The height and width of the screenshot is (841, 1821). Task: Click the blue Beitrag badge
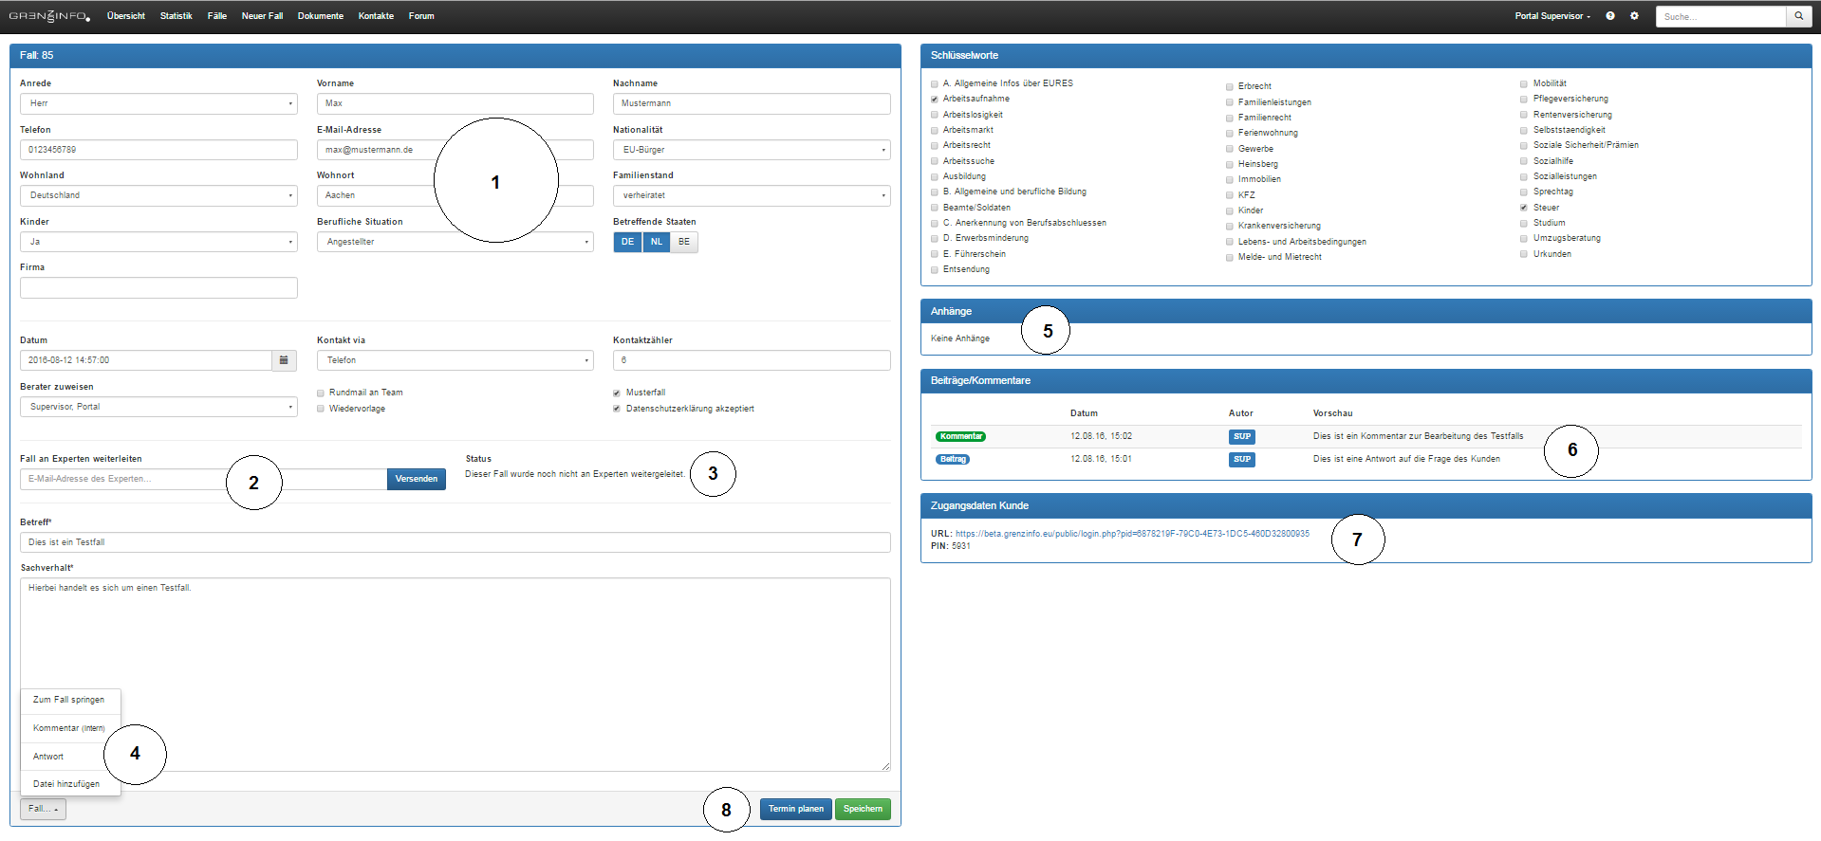[x=953, y=460]
